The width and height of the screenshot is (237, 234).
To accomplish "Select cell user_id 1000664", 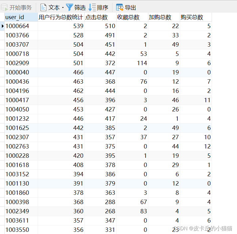I will [x=21, y=26].
